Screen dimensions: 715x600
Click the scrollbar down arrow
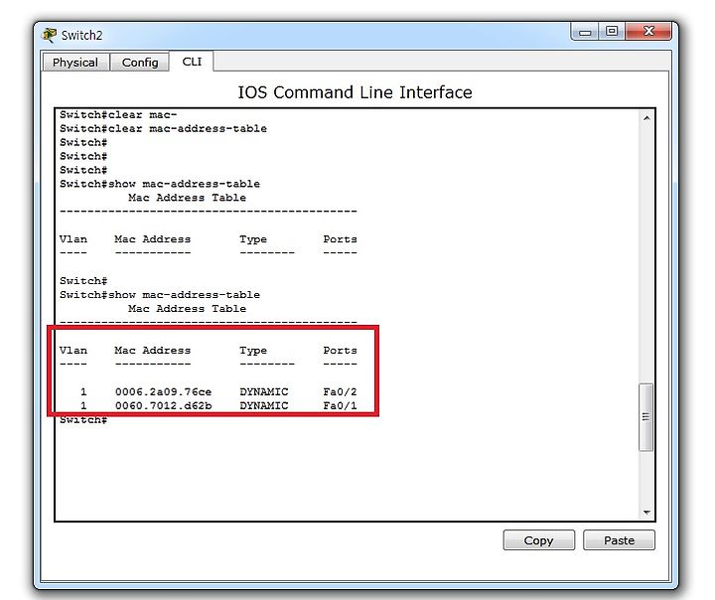click(x=646, y=513)
